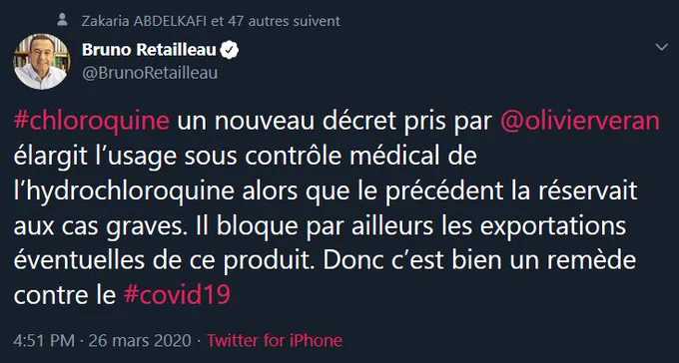Visit the @olivierveran mentioned profile

579,122
